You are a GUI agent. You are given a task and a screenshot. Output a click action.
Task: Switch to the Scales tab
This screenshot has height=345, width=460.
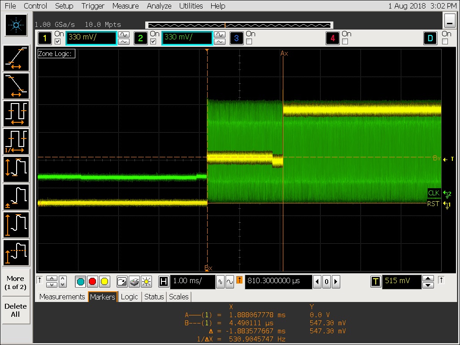(x=178, y=297)
